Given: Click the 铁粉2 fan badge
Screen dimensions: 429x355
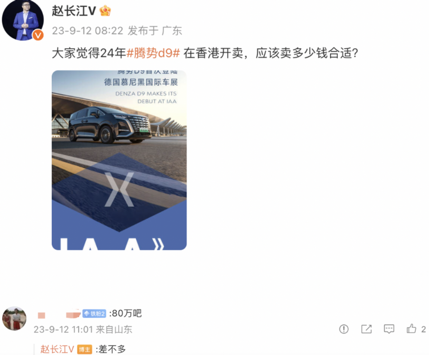Looking at the screenshot, I should [x=94, y=313].
